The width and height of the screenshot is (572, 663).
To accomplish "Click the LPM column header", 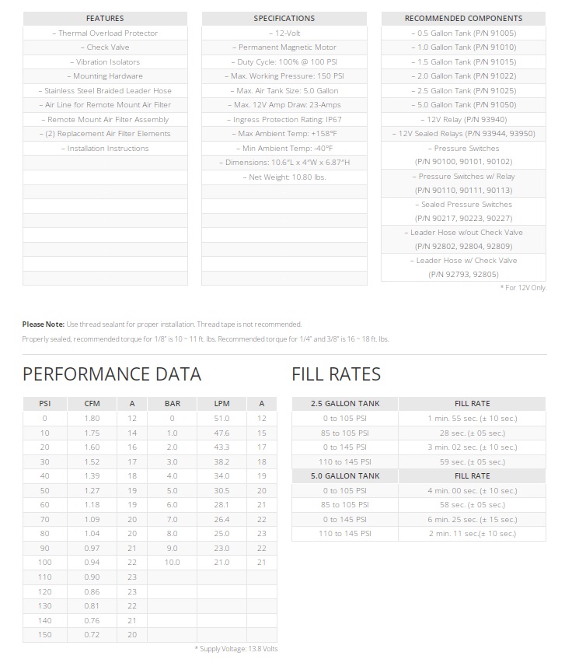I will click(221, 404).
